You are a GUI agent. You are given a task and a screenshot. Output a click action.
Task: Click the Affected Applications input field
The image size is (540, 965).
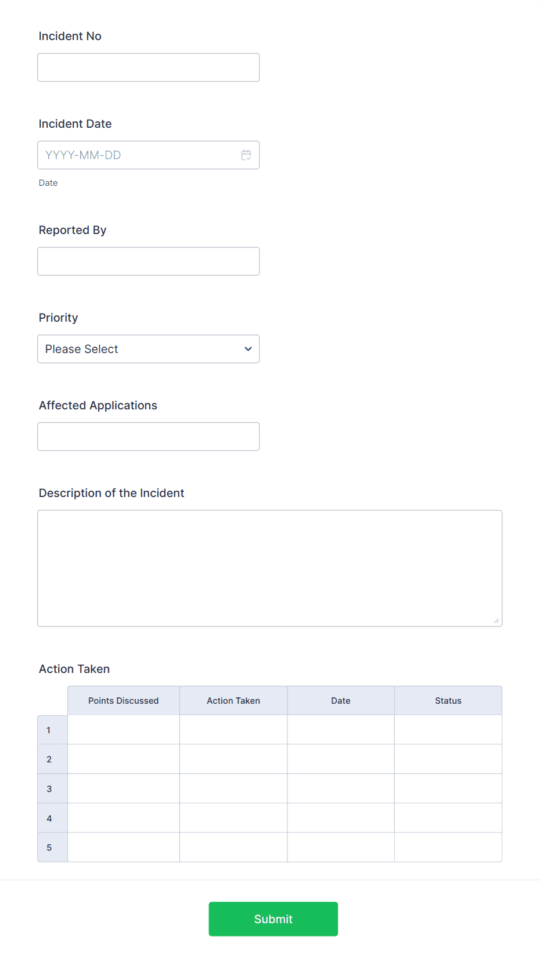(x=148, y=436)
